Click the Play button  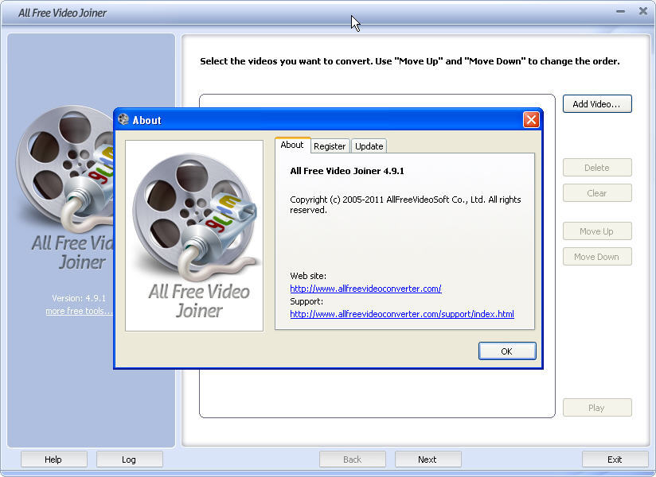[x=597, y=407]
